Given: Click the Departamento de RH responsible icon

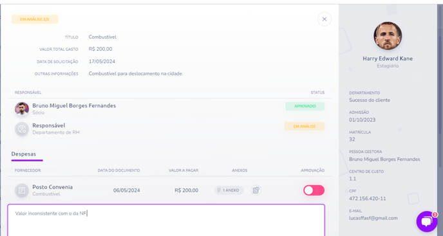Looking at the screenshot, I should 22,129.
